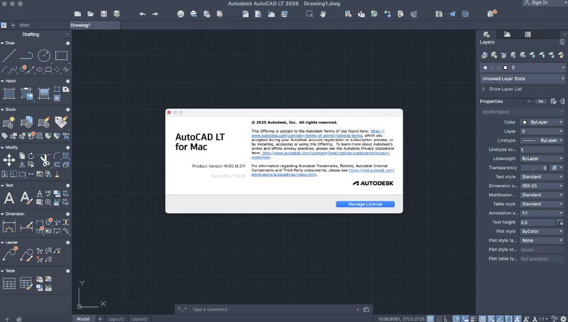This screenshot has height=322, width=568.
Task: Open status bar settings gear
Action: [x=563, y=319]
